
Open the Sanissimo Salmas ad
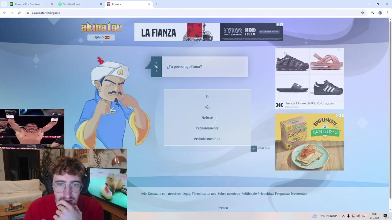(309, 142)
